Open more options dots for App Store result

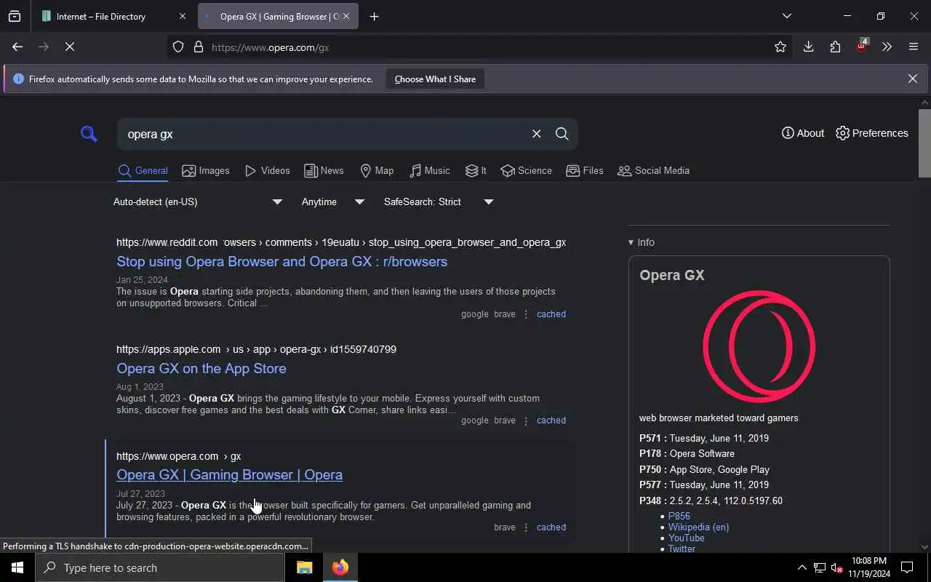coord(526,420)
